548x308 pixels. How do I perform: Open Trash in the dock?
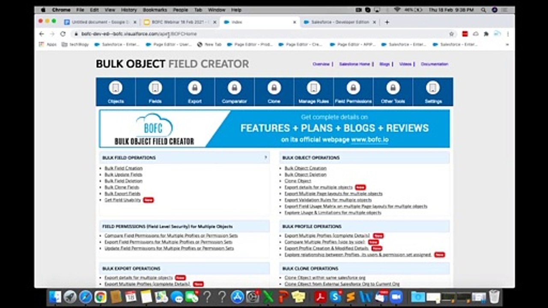pyautogui.click(x=494, y=296)
